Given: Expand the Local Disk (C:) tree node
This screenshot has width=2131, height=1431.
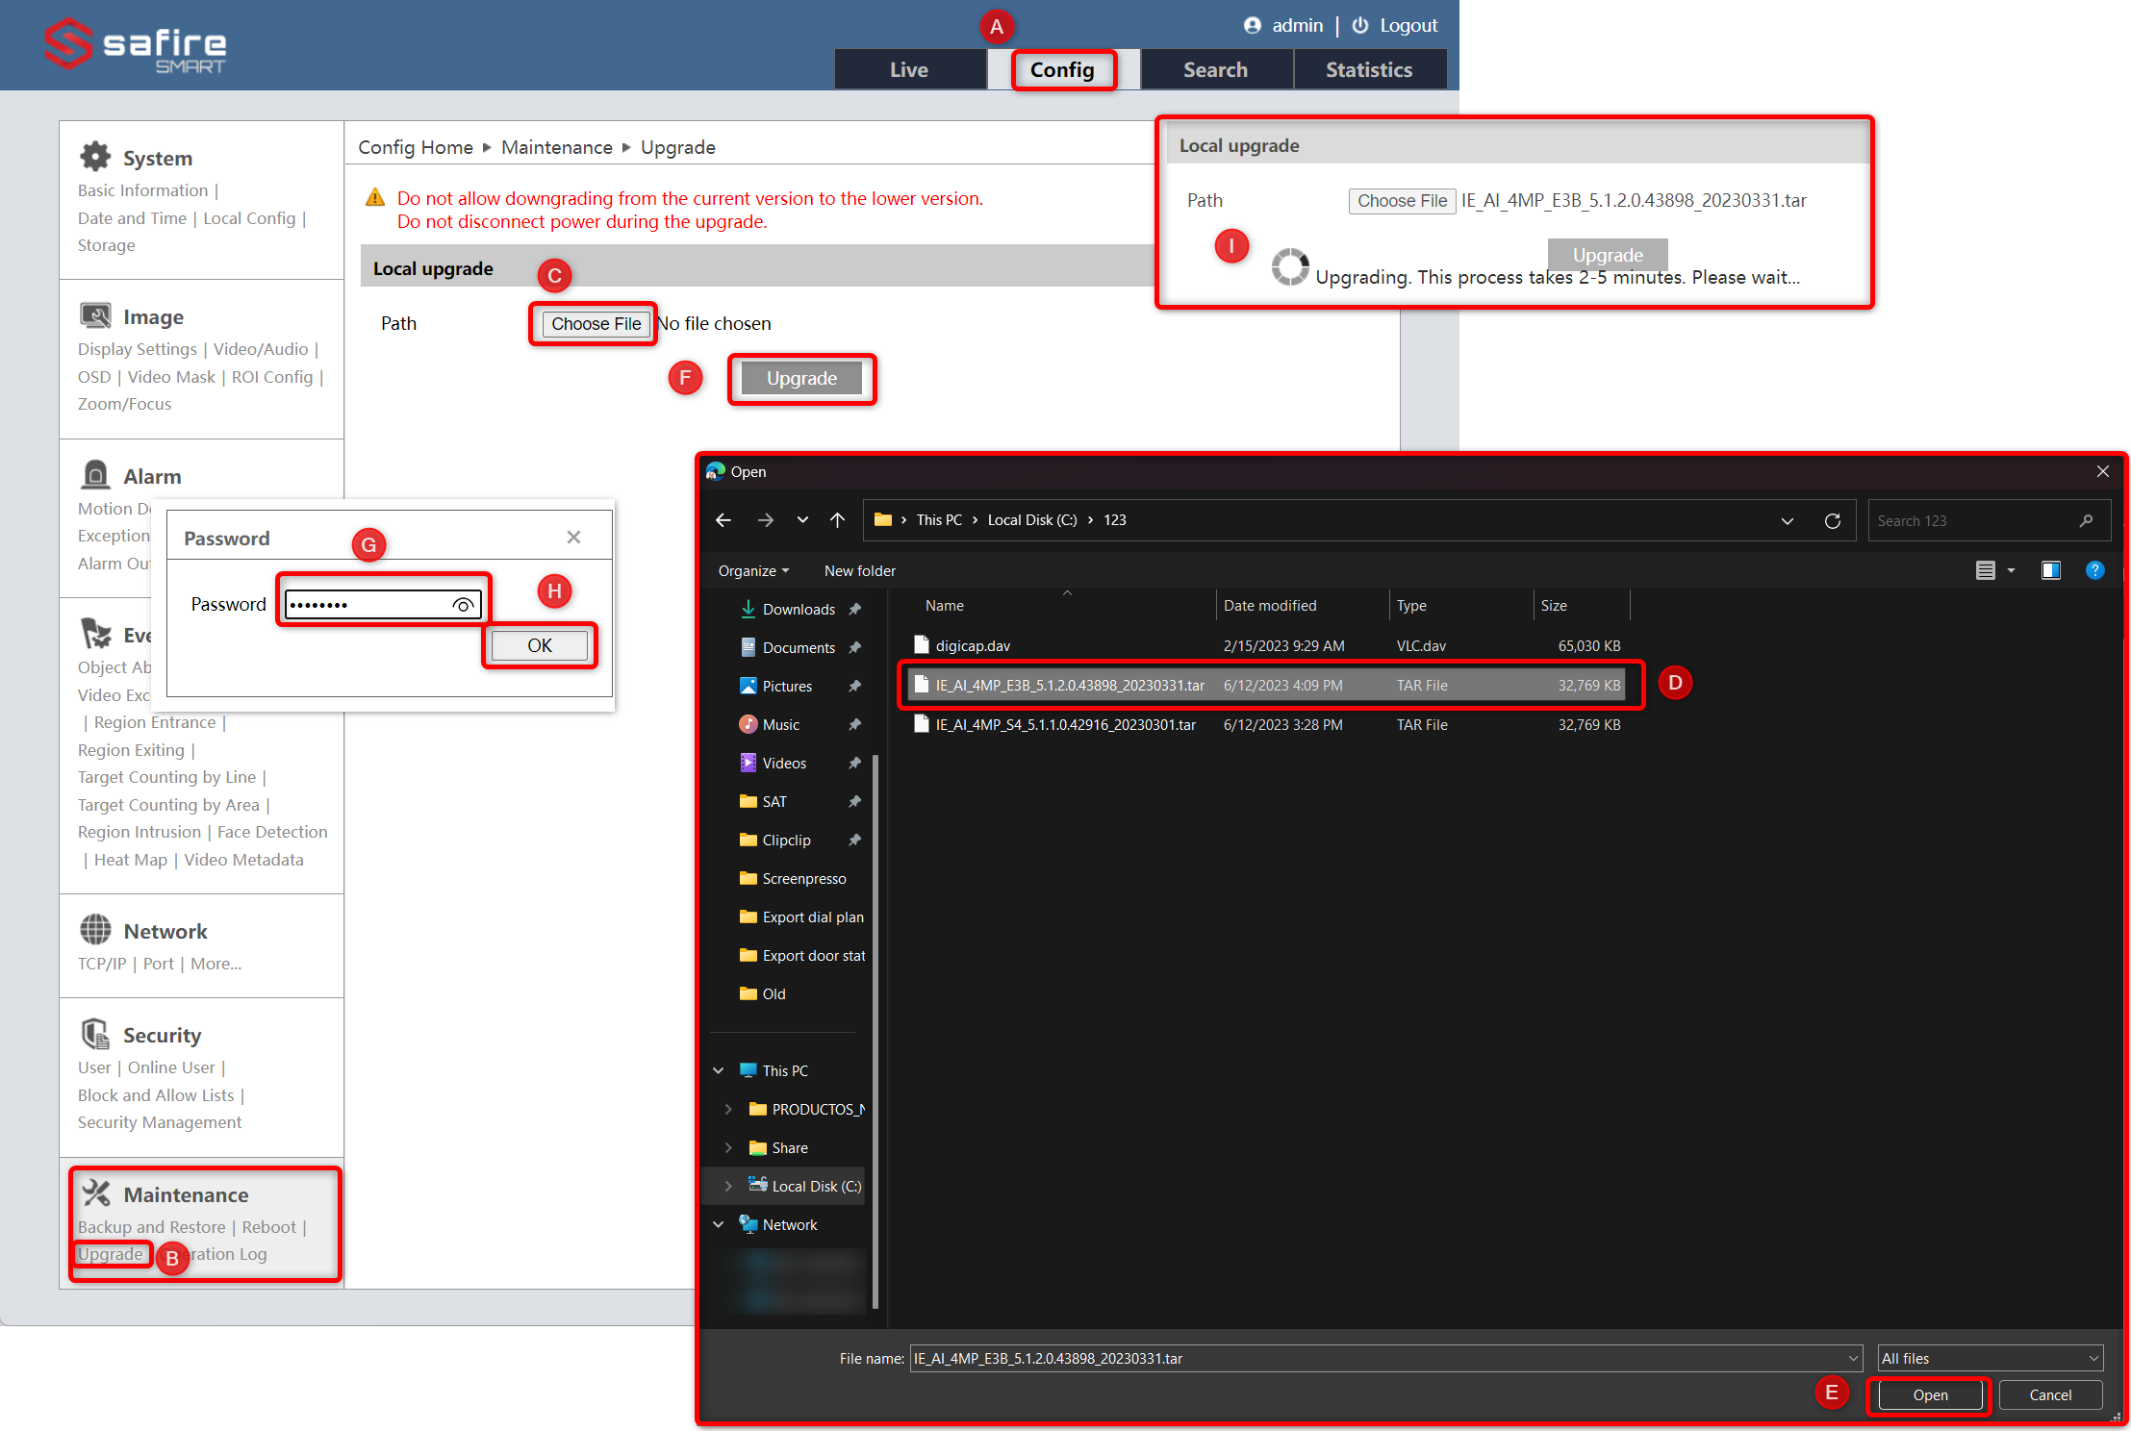Looking at the screenshot, I should coord(728,1186).
